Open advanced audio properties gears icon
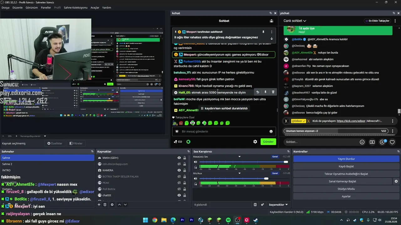This screenshot has height=225, width=401. pyautogui.click(x=263, y=205)
